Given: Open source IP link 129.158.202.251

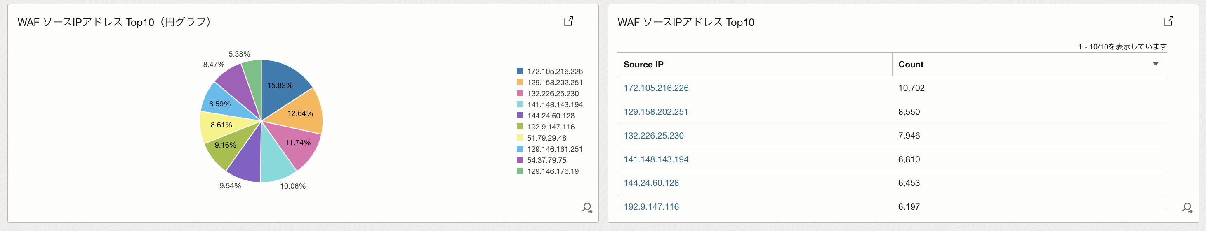Looking at the screenshot, I should point(656,111).
